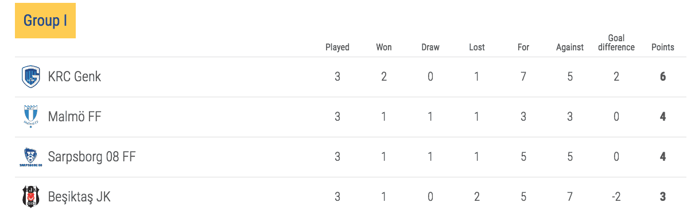Click KRC Genk's points total of 6
Image resolution: width=691 pixels, height=218 pixels.
pos(663,77)
